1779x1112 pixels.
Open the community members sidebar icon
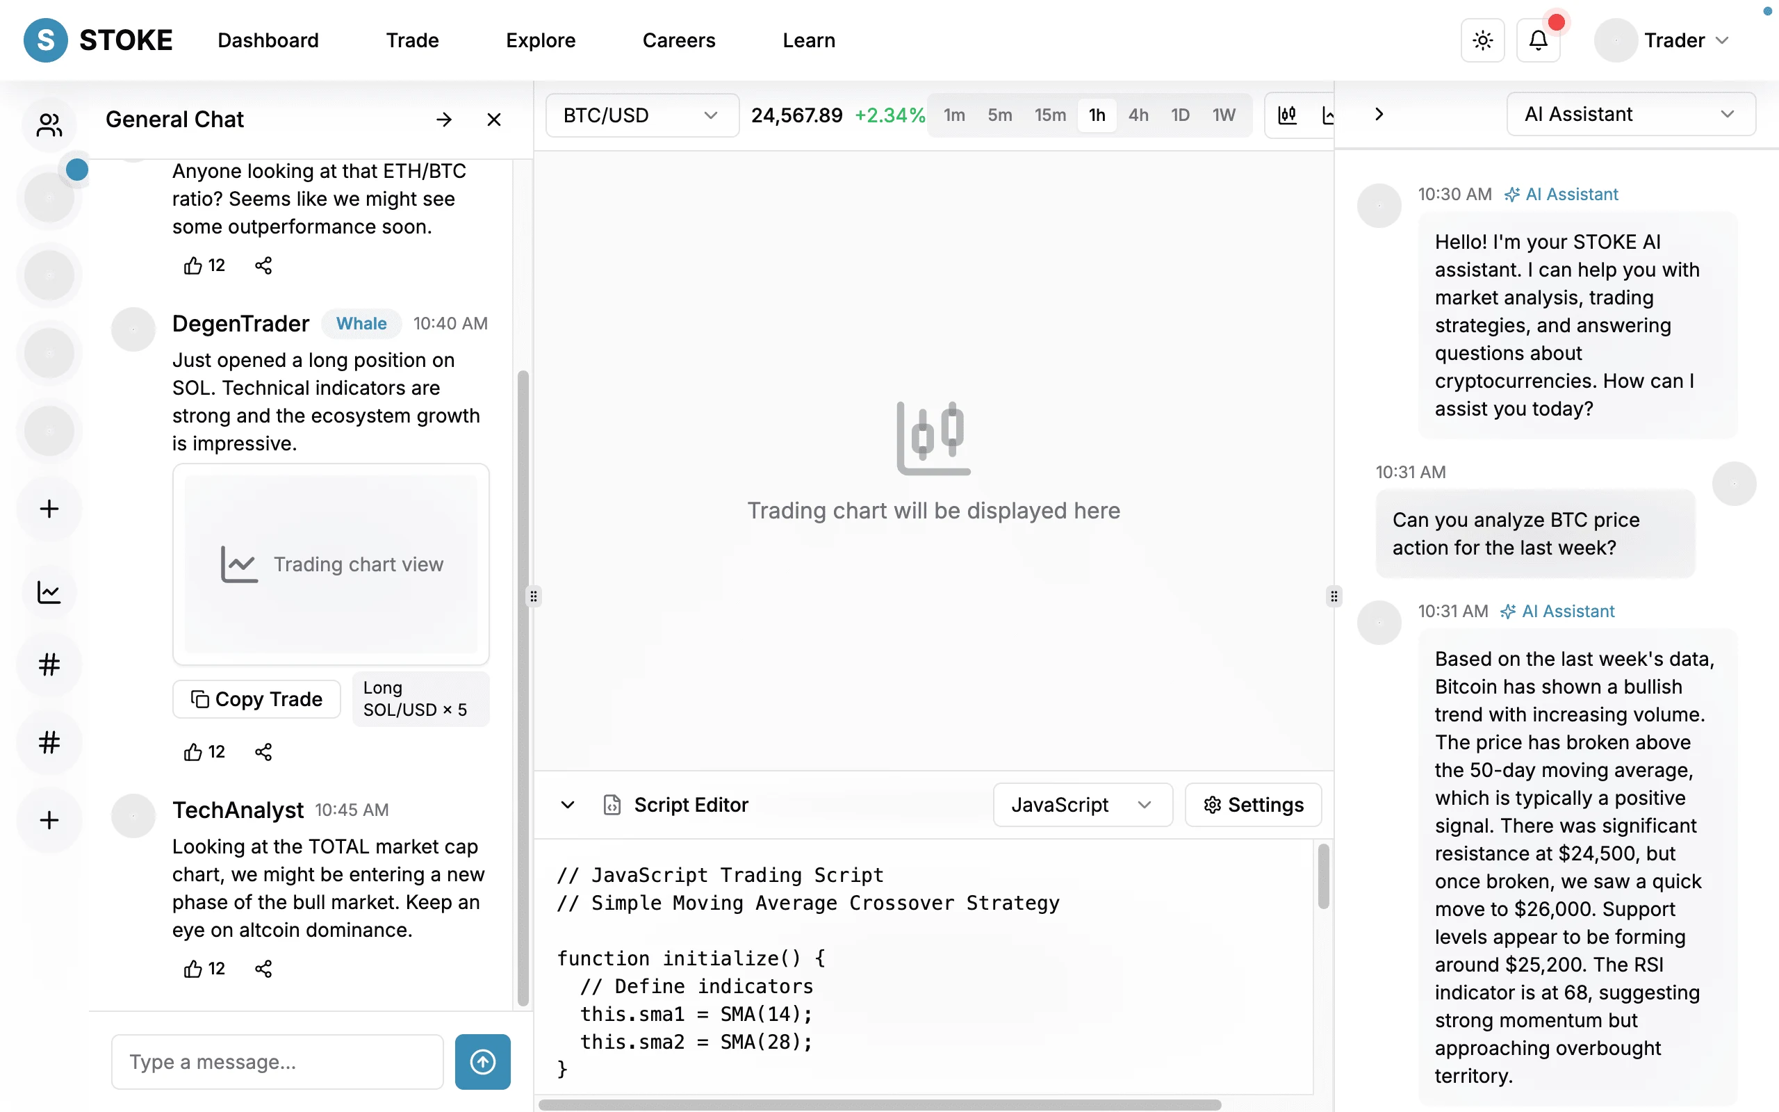[49, 124]
